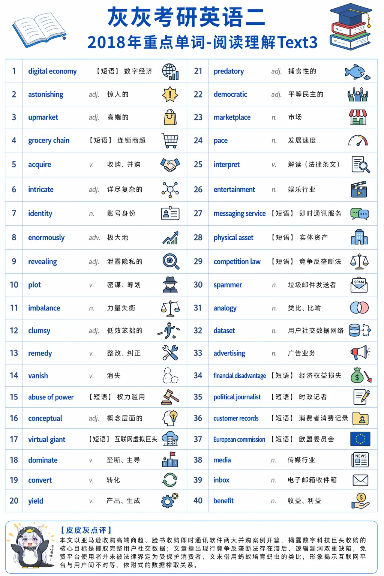Click the tripping person icon for clumsy
Screen dimensions: 384x576
[169, 330]
